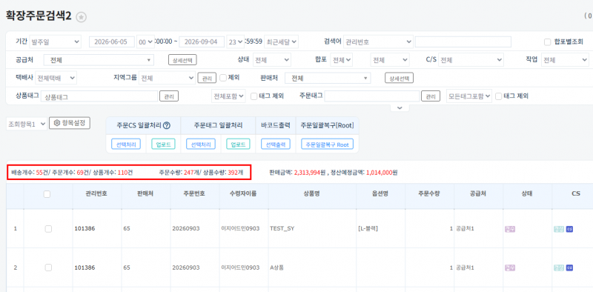Screen dimensions: 593x292
Task: Click 관리 button for 상품태그
Action: (169, 96)
